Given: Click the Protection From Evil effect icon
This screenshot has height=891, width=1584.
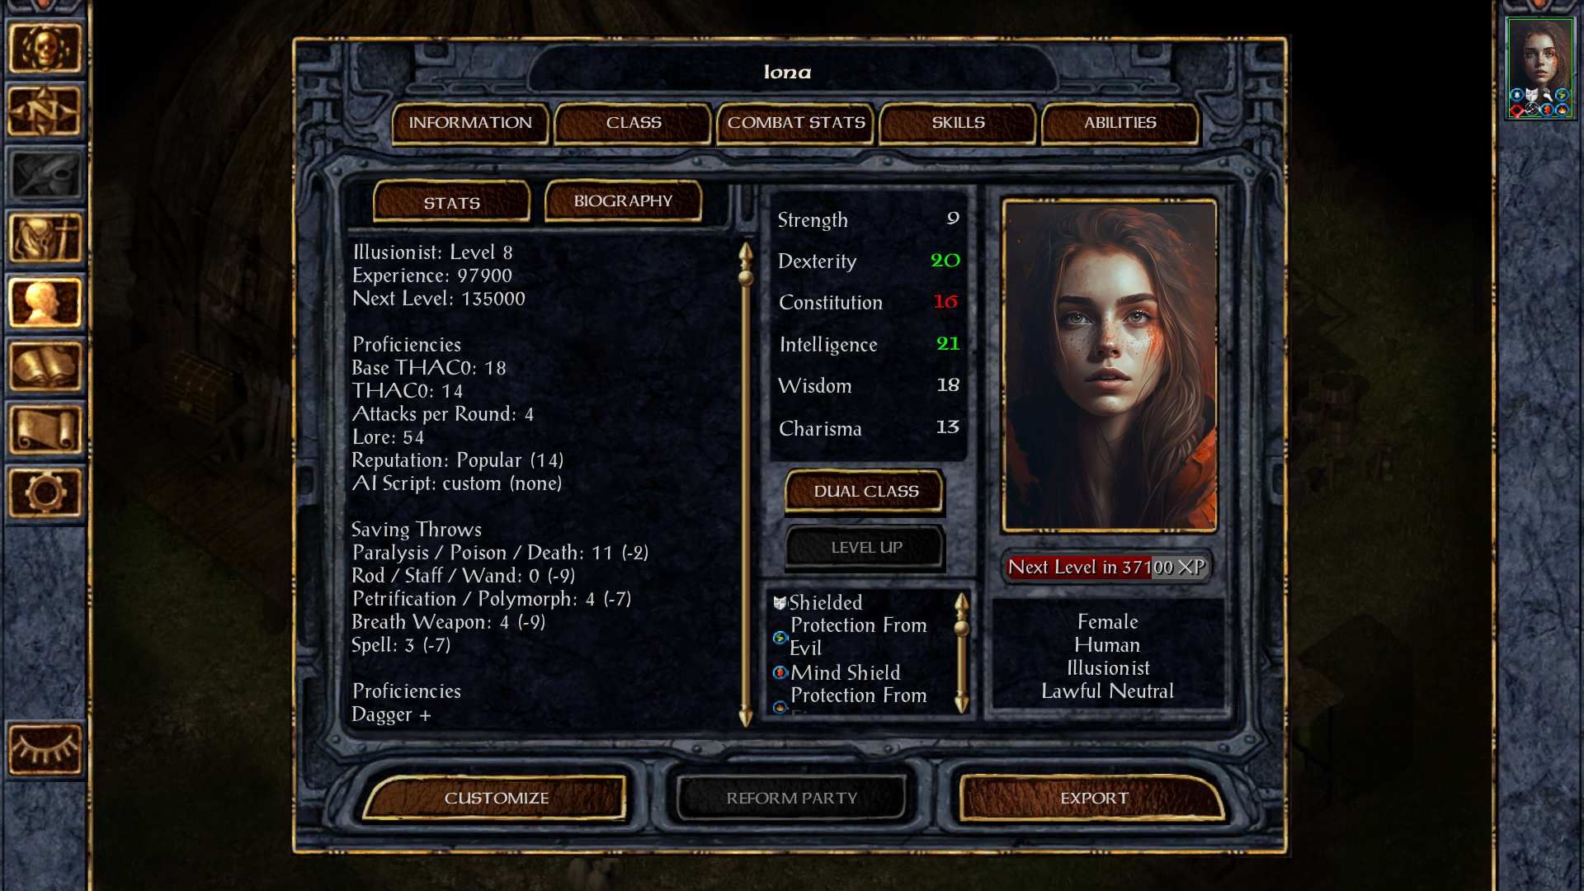Looking at the screenshot, I should click(x=780, y=637).
